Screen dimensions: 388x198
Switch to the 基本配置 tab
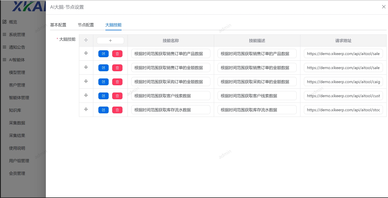[58, 25]
